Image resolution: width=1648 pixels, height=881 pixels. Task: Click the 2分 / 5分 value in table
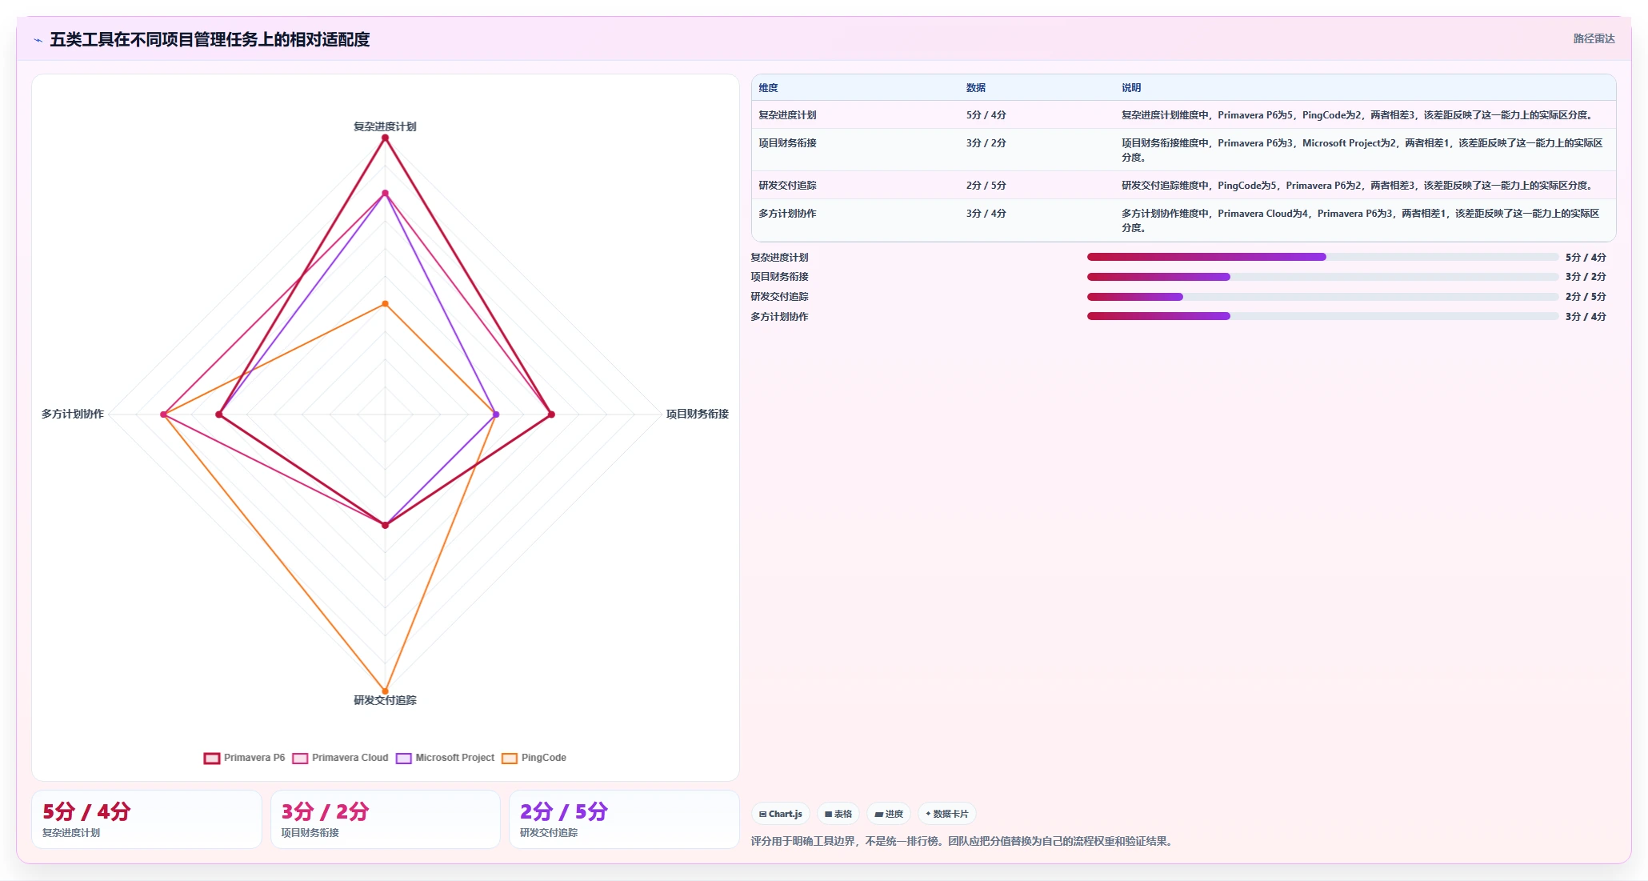(986, 186)
